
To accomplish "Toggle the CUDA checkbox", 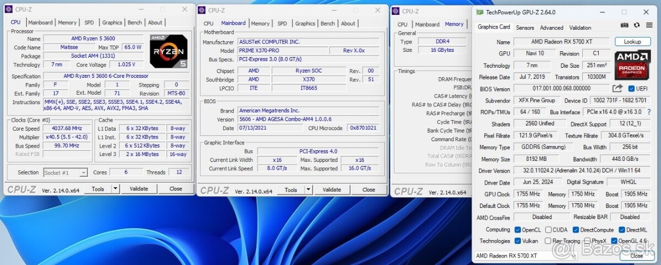I will [549, 230].
